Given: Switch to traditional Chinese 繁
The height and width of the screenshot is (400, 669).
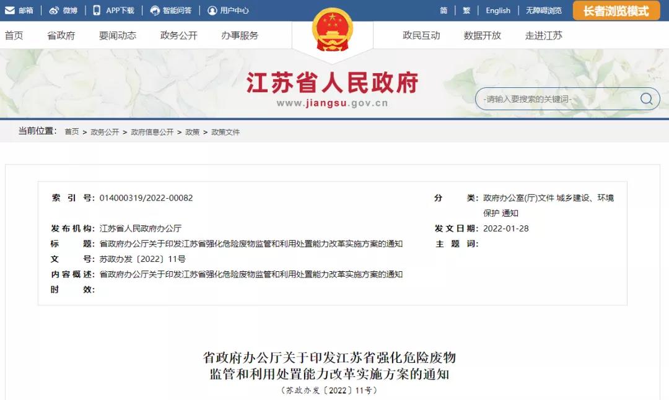Looking at the screenshot, I should 466,11.
